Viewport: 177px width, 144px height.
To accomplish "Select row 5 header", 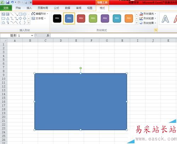I will [x=4, y=60].
